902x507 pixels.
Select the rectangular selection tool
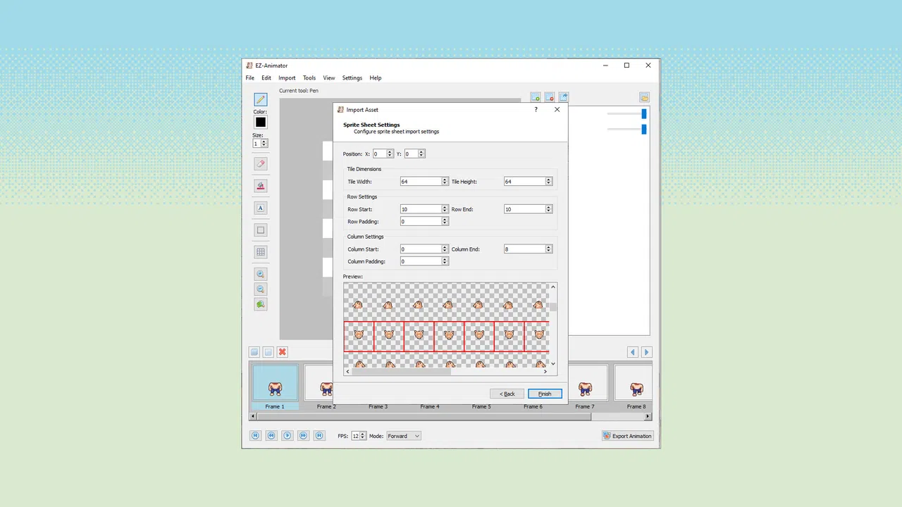point(261,230)
